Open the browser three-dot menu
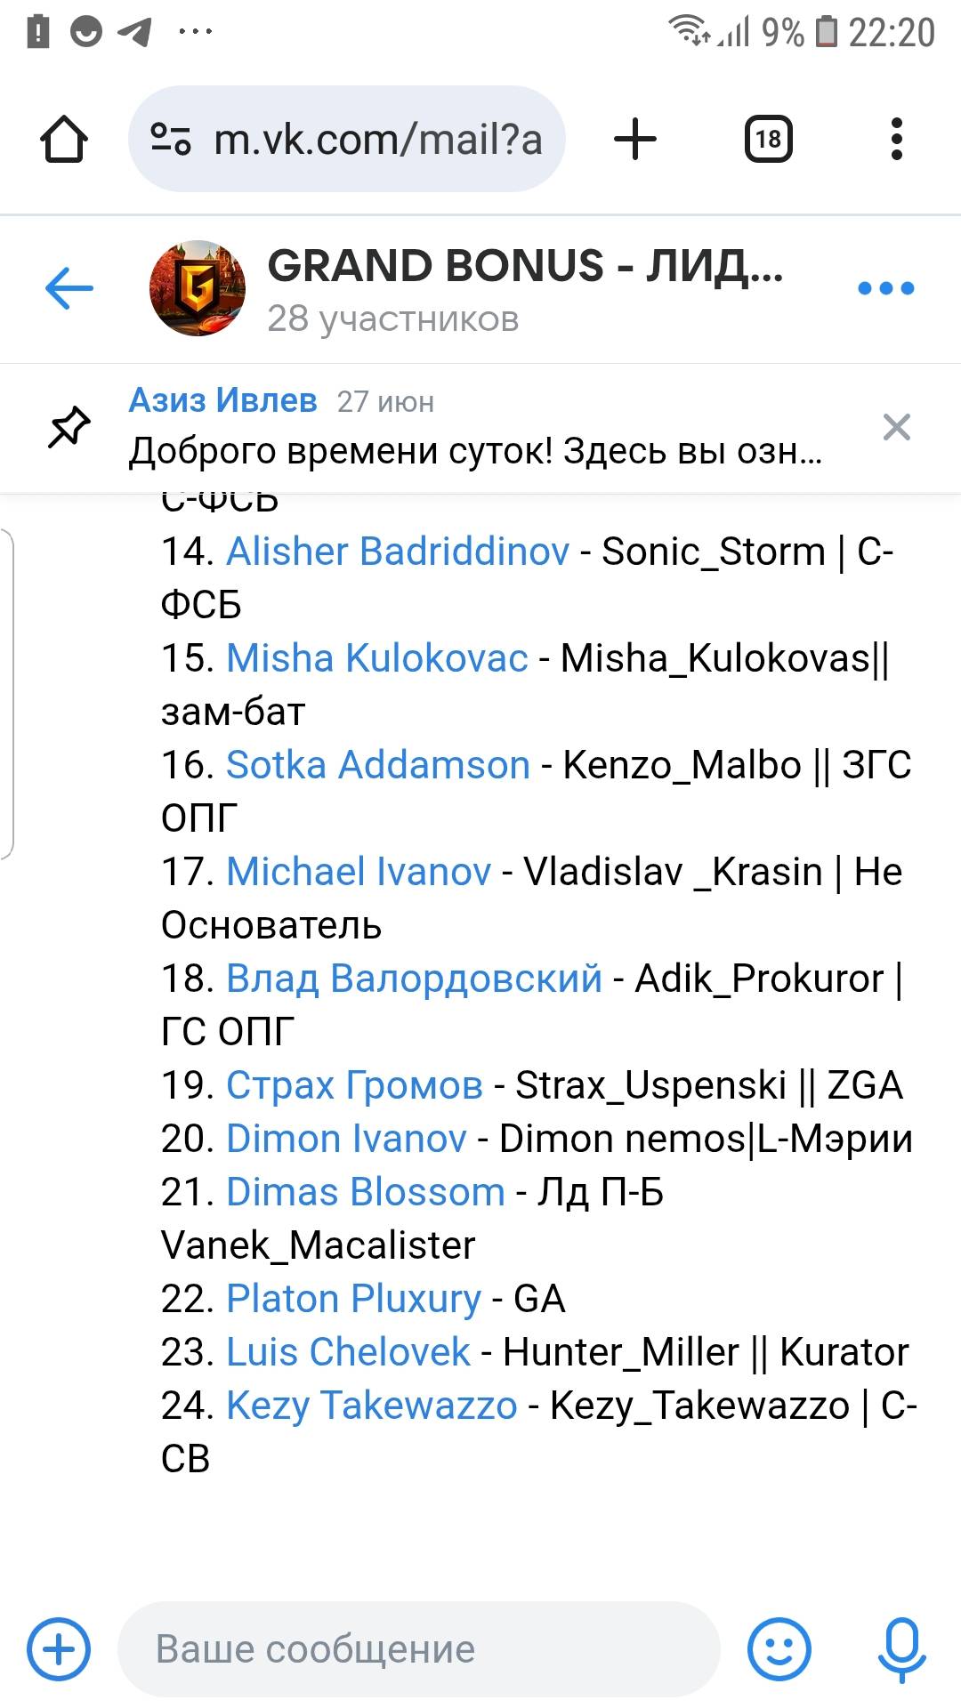This screenshot has width=961, height=1708. (x=896, y=140)
